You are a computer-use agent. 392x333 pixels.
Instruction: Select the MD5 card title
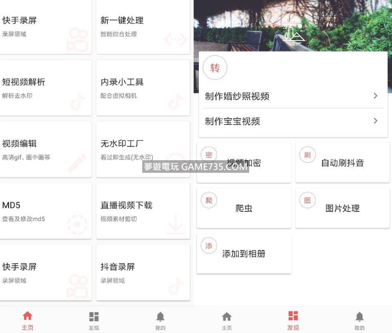(11, 205)
